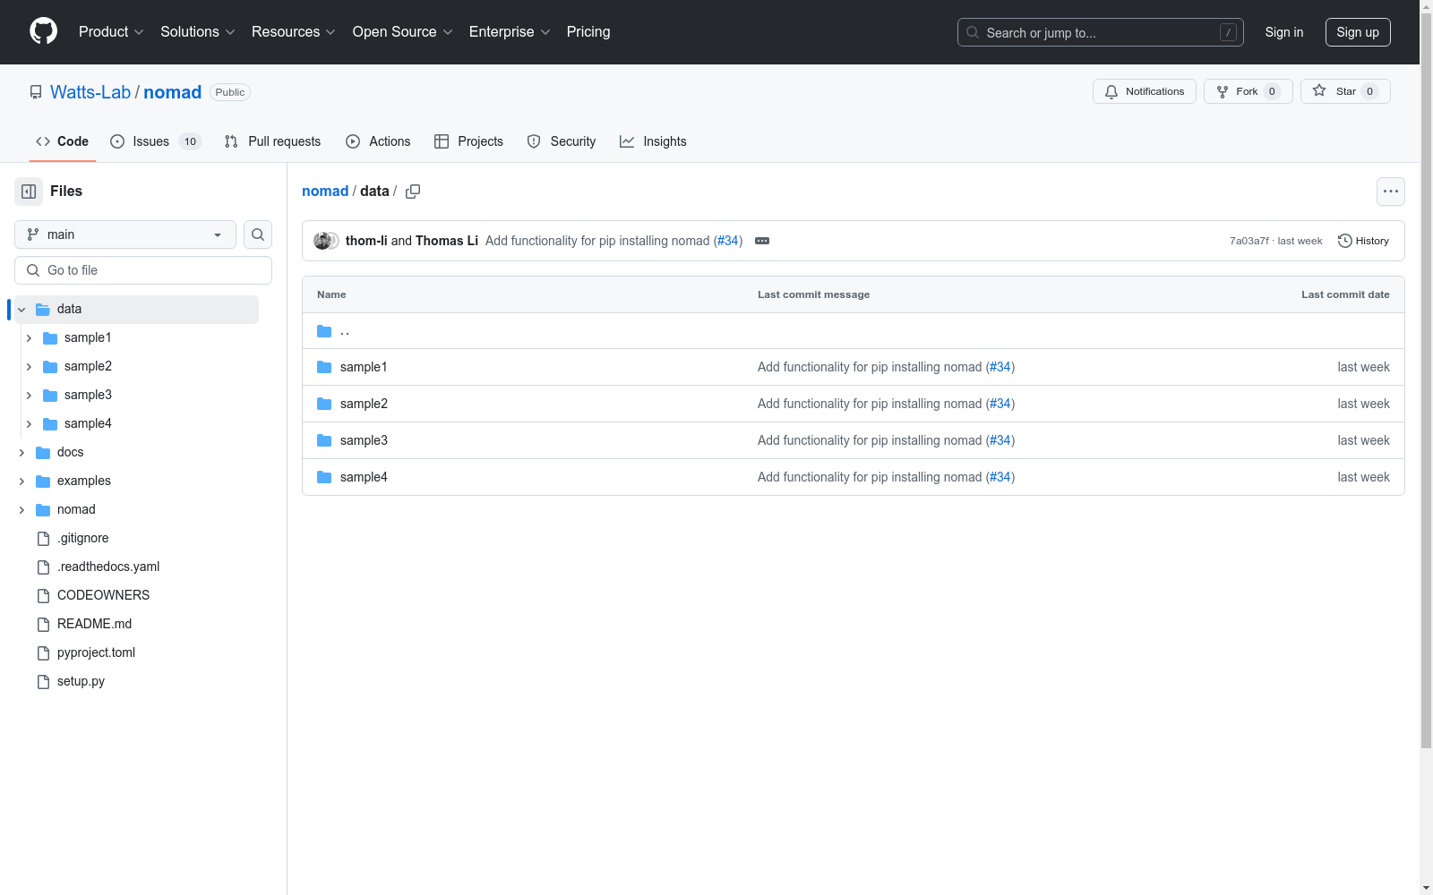
Task: Click sample3 folder icon in file table
Action: (x=324, y=440)
